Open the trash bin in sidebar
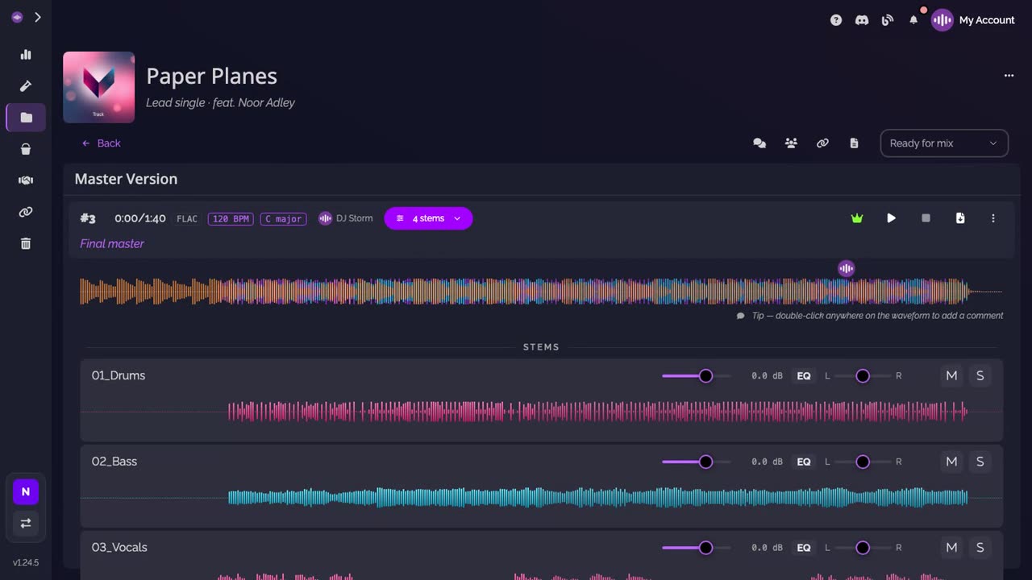The width and height of the screenshot is (1032, 580). [x=26, y=243]
